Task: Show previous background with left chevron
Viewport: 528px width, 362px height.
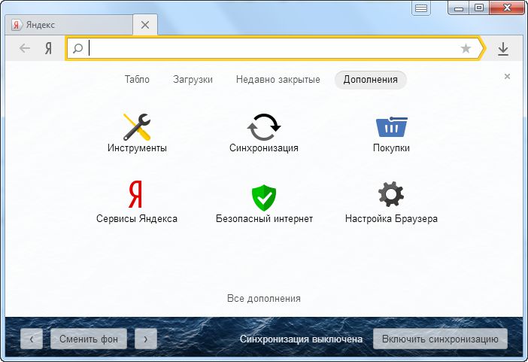Action: click(x=32, y=339)
